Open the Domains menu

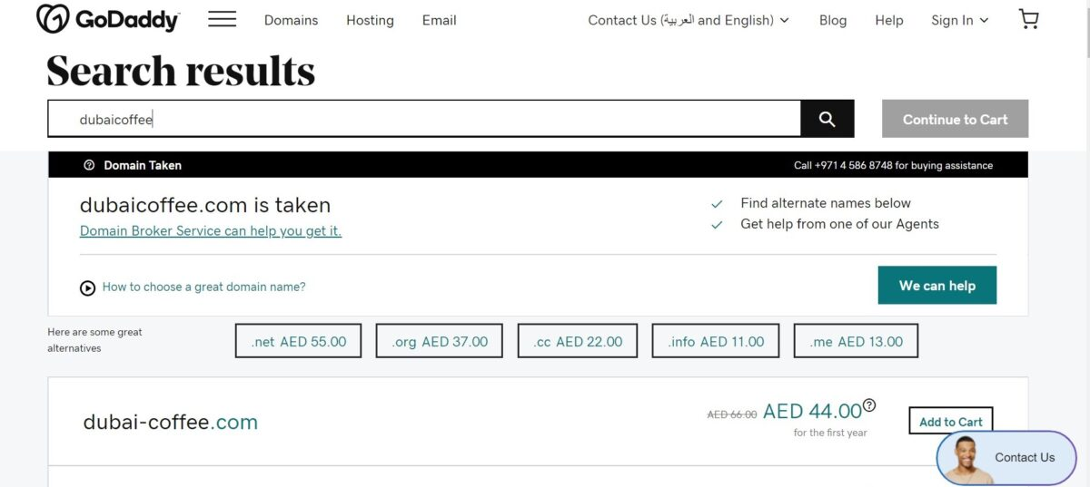click(291, 20)
